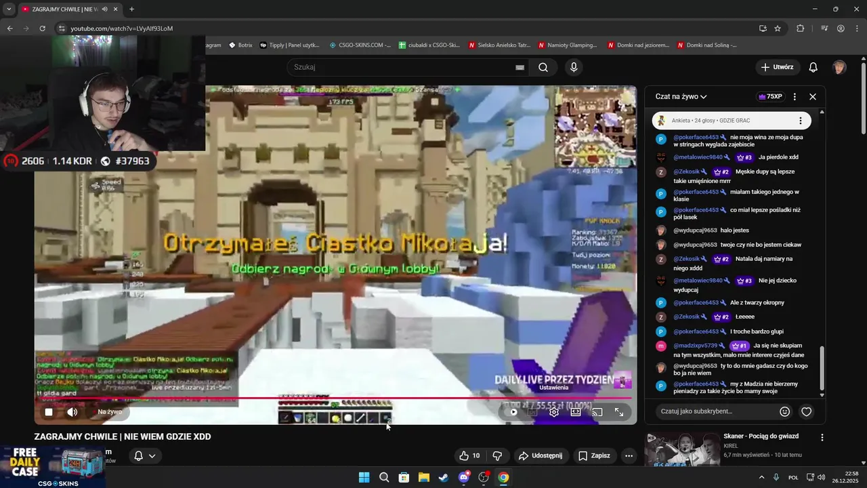
Task: Open the Chrome tab search dropdown
Action: click(x=9, y=9)
